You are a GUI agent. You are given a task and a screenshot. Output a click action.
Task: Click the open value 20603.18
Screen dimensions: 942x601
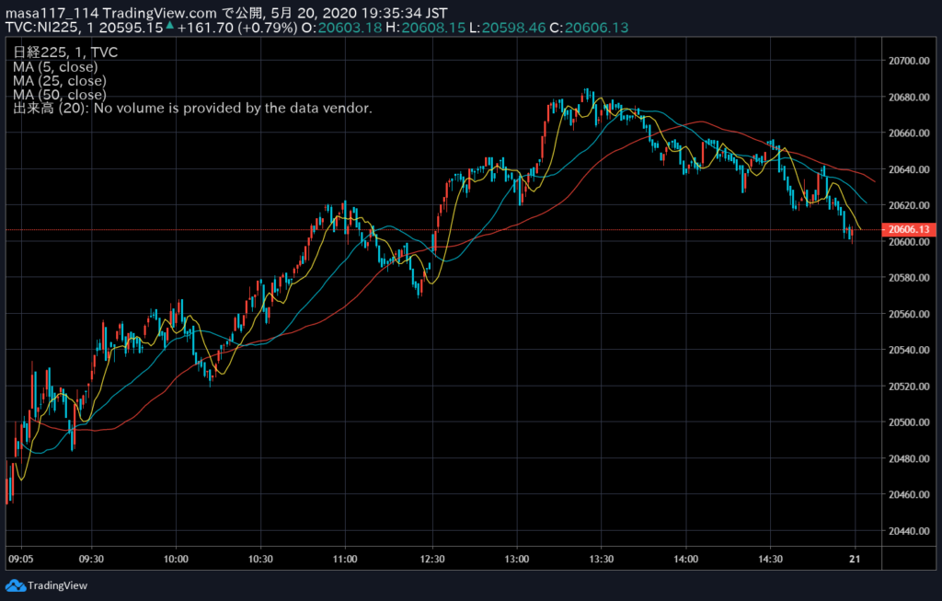[350, 28]
